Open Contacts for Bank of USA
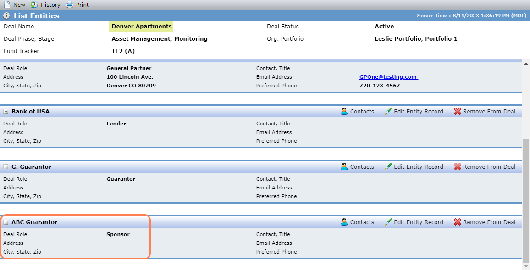 pos(357,111)
